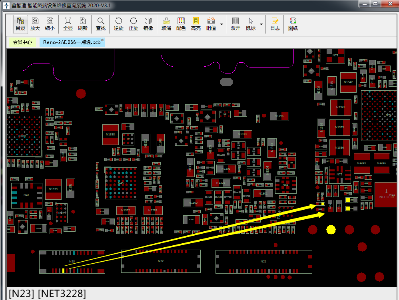Image resolution: width=399 pixels, height=300 pixels.
Task: Select component N1300
Action: point(193,203)
